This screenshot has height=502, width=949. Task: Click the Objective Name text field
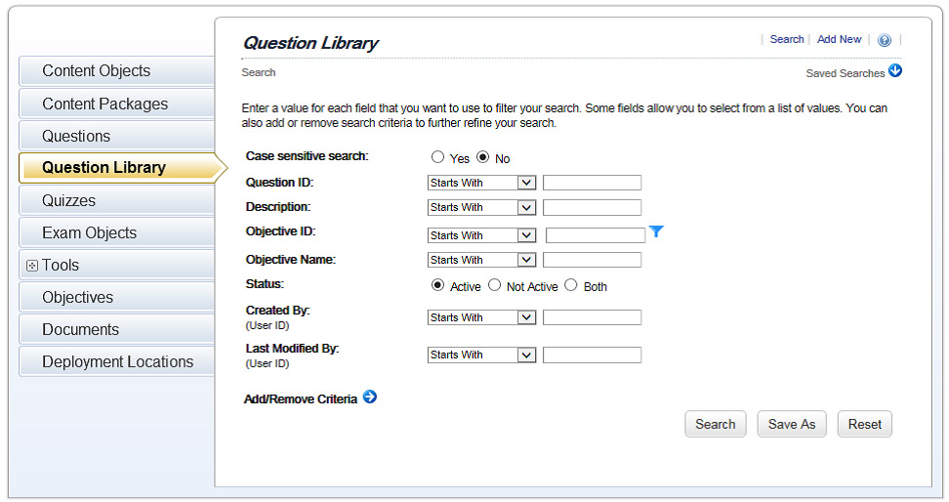pos(592,260)
